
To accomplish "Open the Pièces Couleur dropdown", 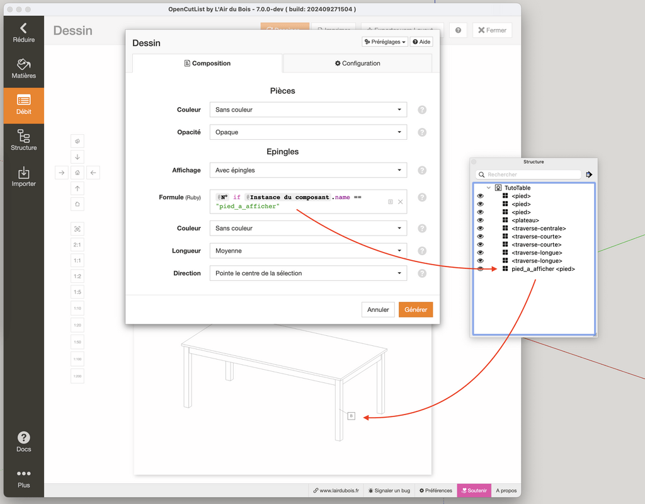I will tap(308, 110).
